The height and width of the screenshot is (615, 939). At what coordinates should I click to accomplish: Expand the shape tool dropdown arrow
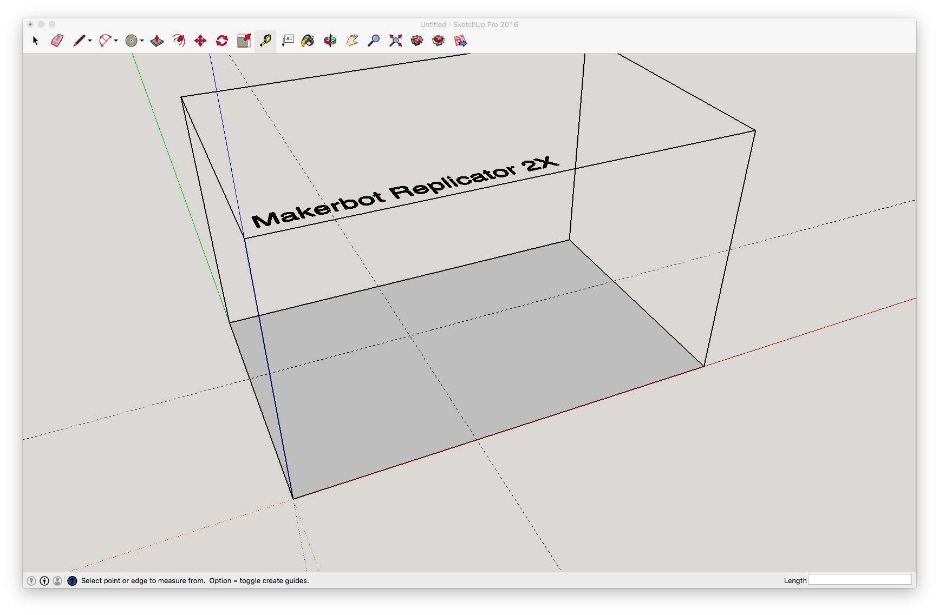click(142, 41)
